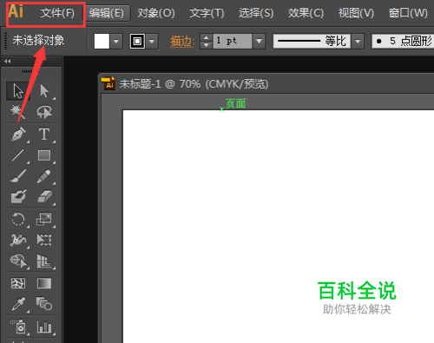Select the Scale tool
The image size is (434, 343).
[x=44, y=220]
